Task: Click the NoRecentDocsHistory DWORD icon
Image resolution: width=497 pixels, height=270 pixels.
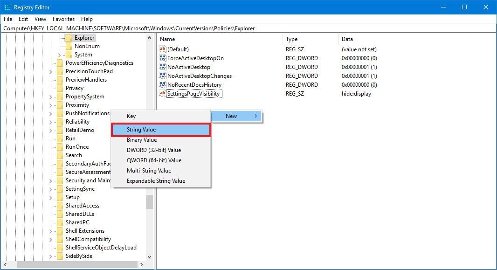Action: [x=163, y=84]
